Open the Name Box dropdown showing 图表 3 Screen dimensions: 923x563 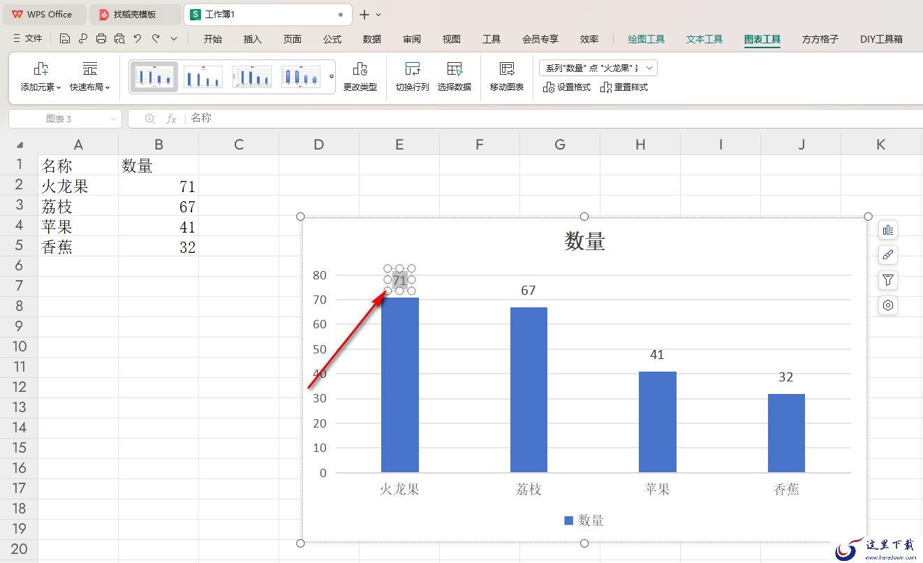click(114, 119)
